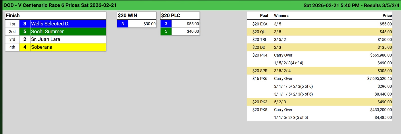Click Sr. Juan Lara runner name
The width and height of the screenshot is (401, 134).
click(45, 39)
